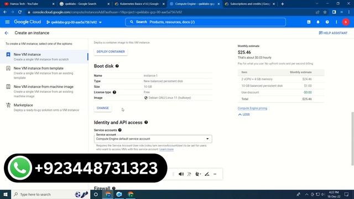The image size is (354, 199).
Task: Go back from Create an instance page
Action: pyautogui.click(x=7, y=33)
